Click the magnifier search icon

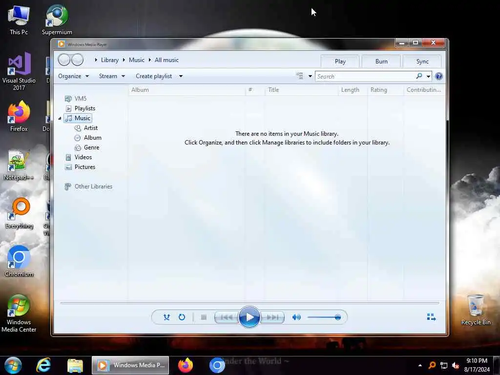(419, 76)
